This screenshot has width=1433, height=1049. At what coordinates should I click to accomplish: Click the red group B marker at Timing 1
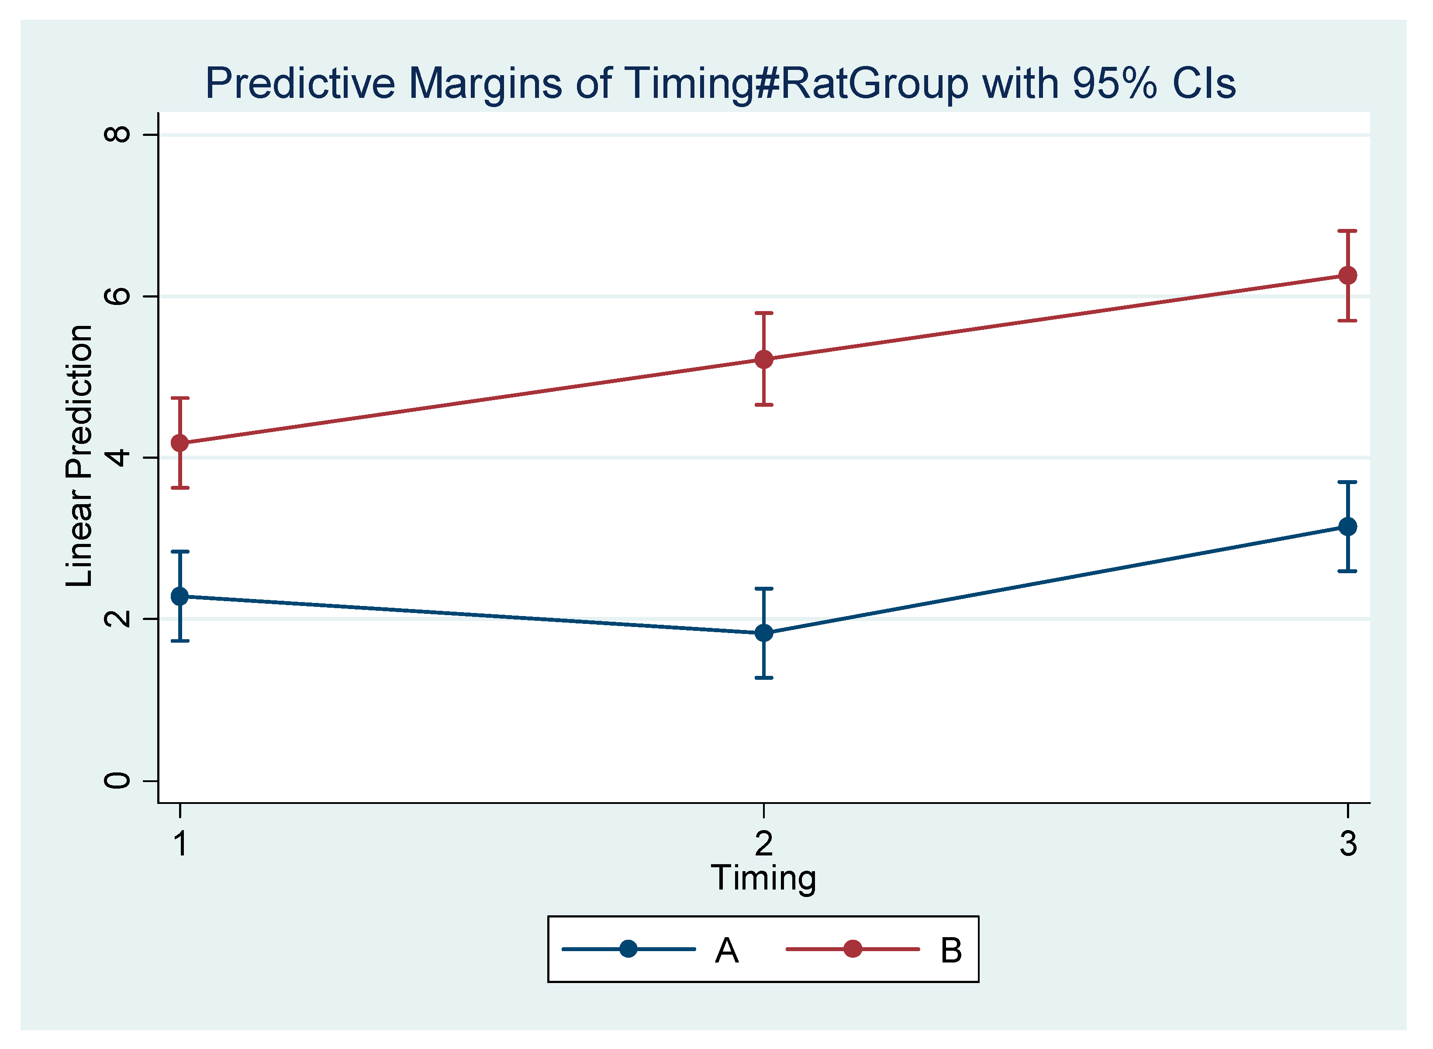[x=180, y=443]
